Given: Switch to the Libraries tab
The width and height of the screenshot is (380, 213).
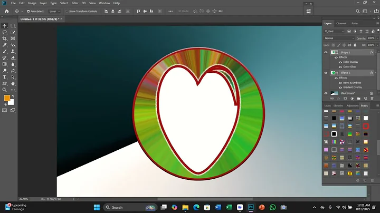Looking at the screenshot, I should tap(338, 106).
